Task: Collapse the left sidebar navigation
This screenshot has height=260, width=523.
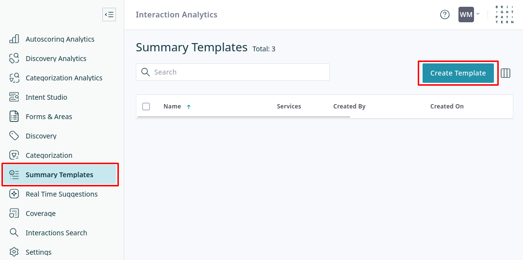Action: pyautogui.click(x=109, y=15)
